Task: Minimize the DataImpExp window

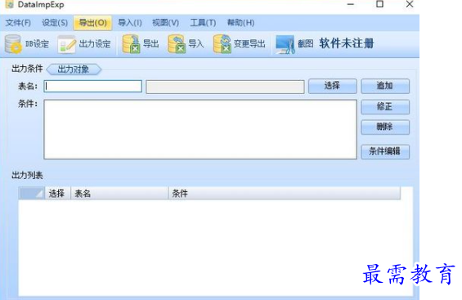Action: coord(351,4)
